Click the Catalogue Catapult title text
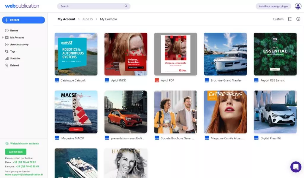304x178 pixels. 73,80
